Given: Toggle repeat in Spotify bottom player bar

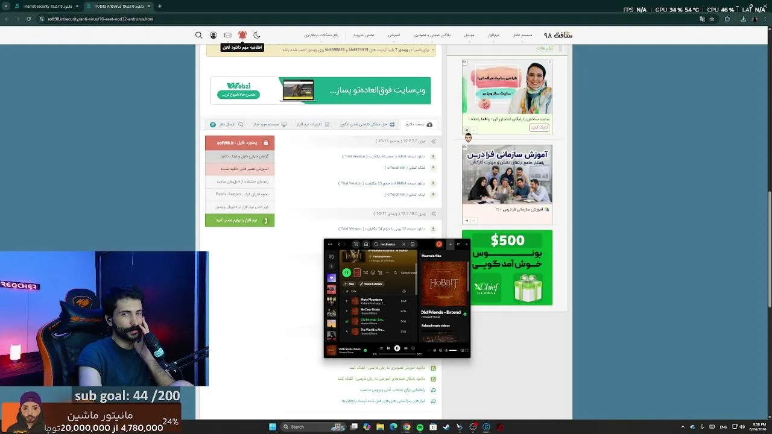Looking at the screenshot, I should pos(413,348).
